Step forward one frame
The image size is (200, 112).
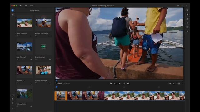click(x=124, y=84)
